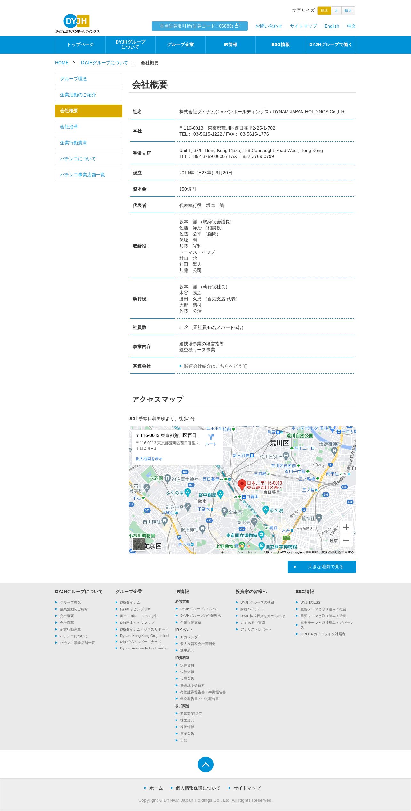The height and width of the screenshot is (811, 411).
Task: Open footer IRカレンダー link
Action: click(x=191, y=637)
